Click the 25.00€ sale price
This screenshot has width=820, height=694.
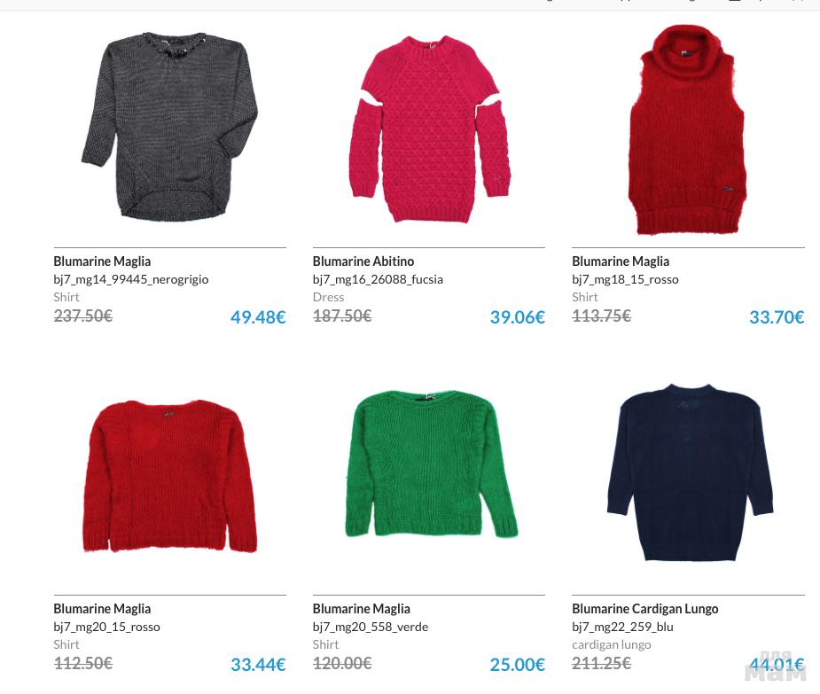tap(517, 665)
